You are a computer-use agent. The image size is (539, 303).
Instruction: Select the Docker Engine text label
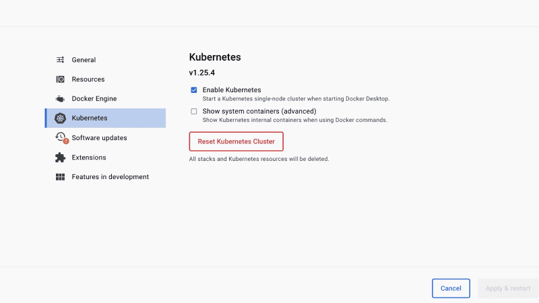point(94,99)
